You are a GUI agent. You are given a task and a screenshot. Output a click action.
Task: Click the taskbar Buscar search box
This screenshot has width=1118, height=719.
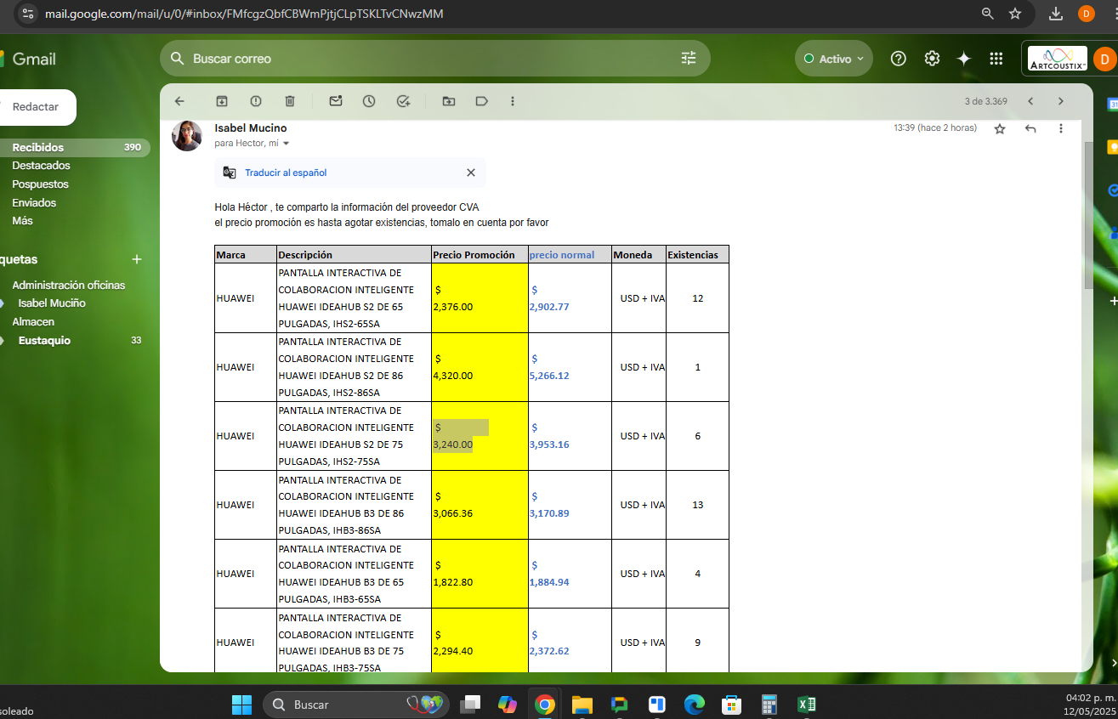[x=355, y=705]
